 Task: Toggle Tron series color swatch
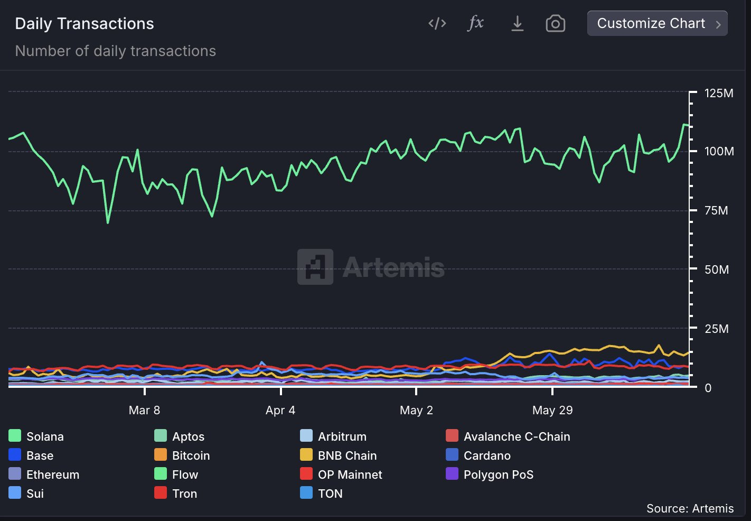tap(161, 493)
